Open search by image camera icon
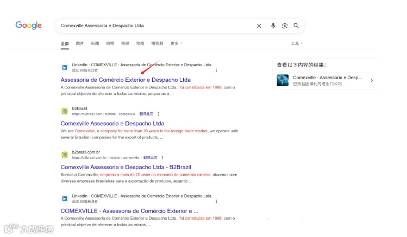 pyautogui.click(x=285, y=25)
